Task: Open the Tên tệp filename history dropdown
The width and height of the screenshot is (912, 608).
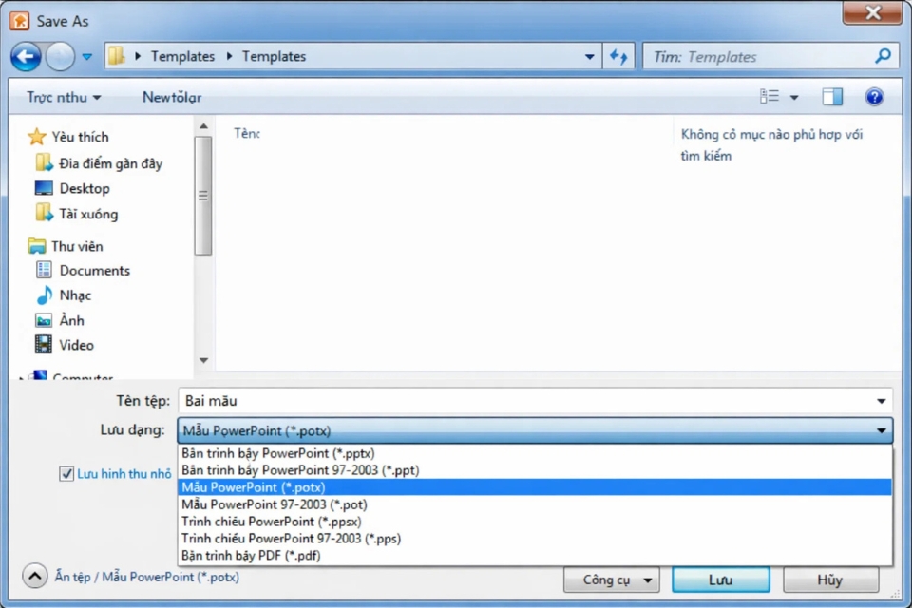Action: click(883, 401)
